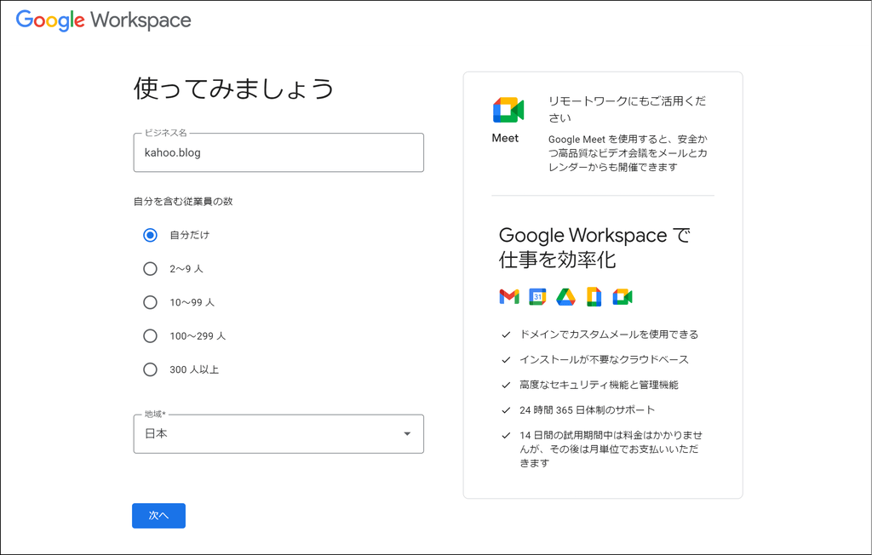The width and height of the screenshot is (872, 555).
Task: Click the Google Drive icon in the app row
Action: pos(565,297)
